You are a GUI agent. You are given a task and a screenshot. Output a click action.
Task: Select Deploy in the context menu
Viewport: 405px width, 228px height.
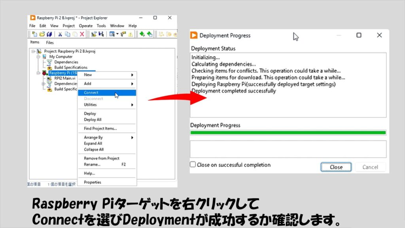107,113
